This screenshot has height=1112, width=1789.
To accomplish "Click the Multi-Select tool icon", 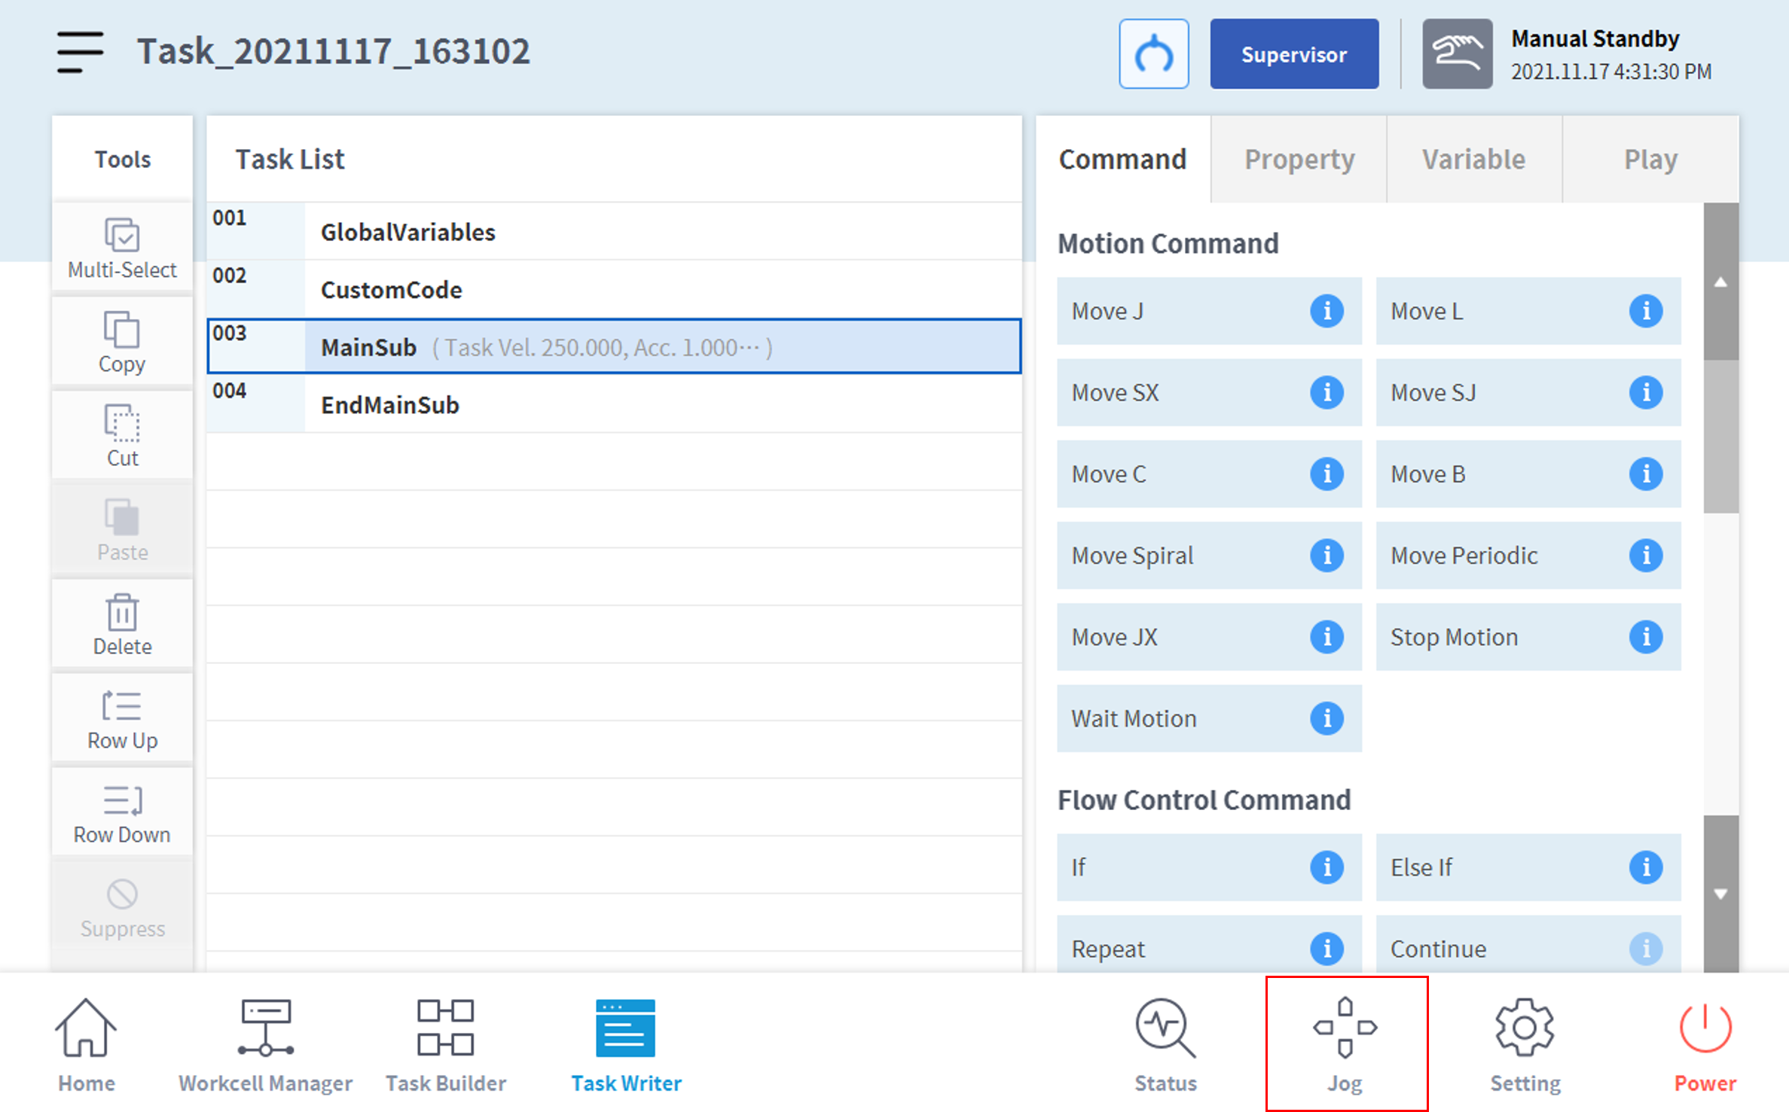I will 122,236.
